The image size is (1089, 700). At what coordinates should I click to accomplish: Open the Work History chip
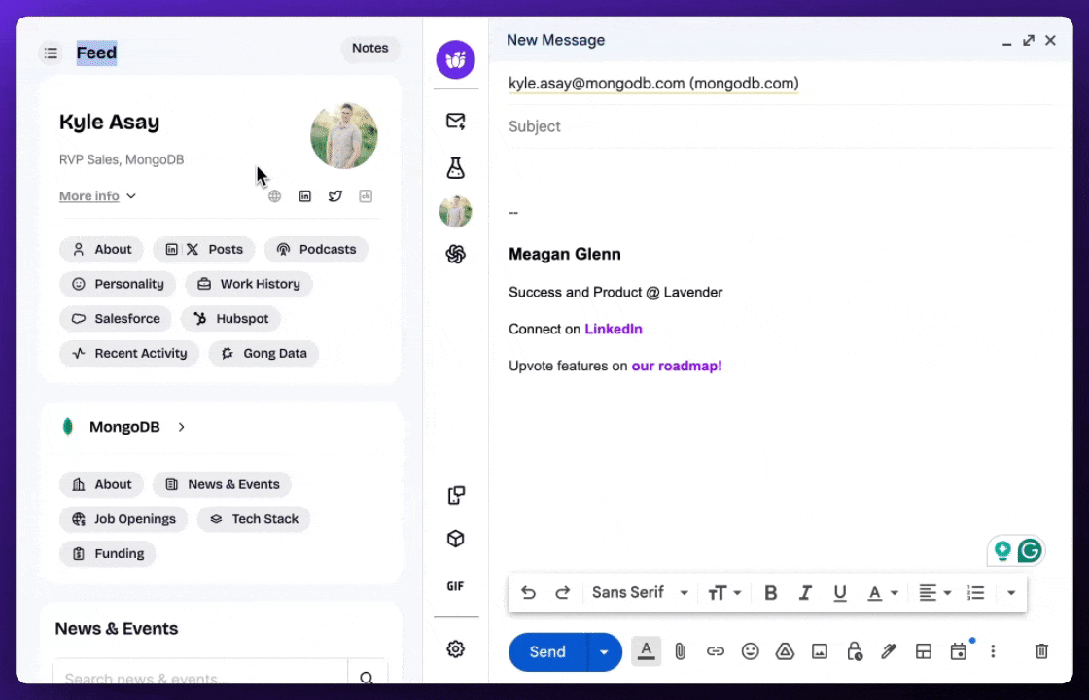(249, 284)
